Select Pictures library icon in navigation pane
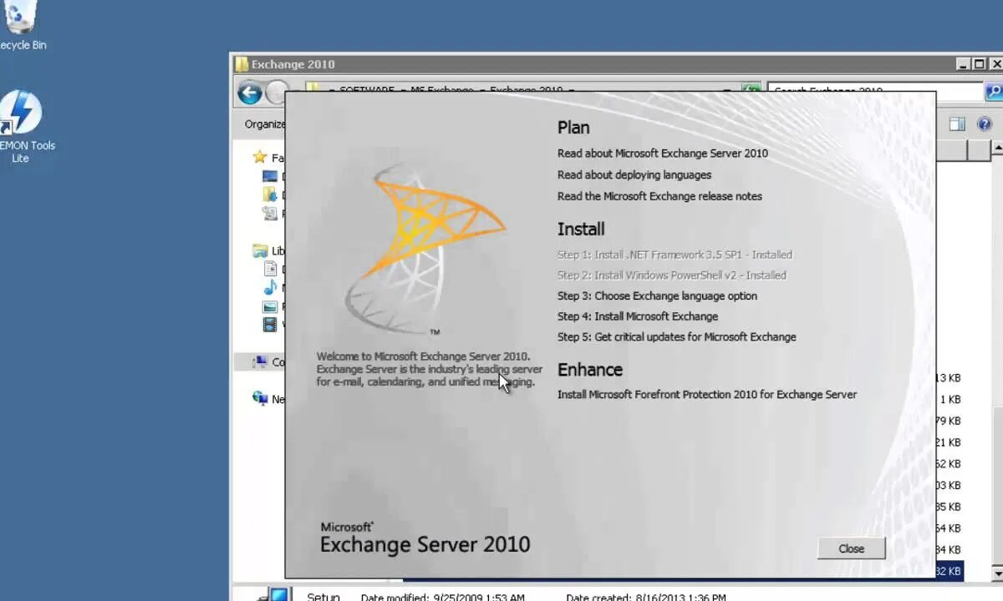Image resolution: width=1003 pixels, height=601 pixels. [x=270, y=306]
